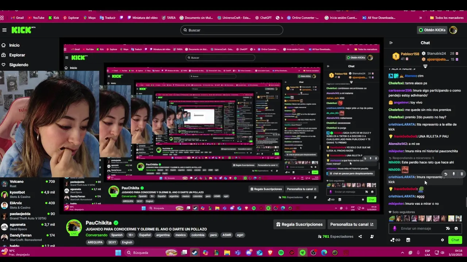This screenshot has width=467, height=262.
Task: Click Regala Suscripciones button
Action: 299,225
